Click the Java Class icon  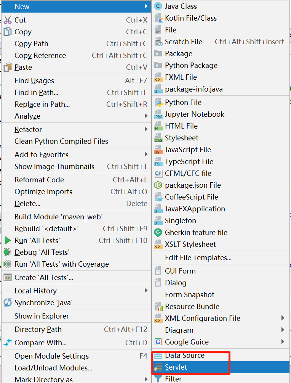(158, 6)
